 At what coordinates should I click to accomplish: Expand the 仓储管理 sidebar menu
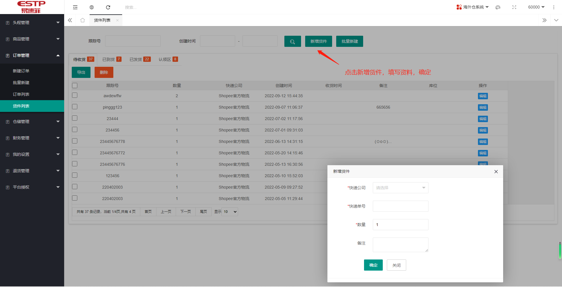point(32,122)
